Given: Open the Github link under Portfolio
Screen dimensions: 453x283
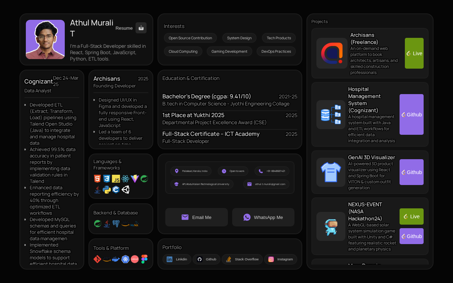Looking at the screenshot, I should (207, 259).
